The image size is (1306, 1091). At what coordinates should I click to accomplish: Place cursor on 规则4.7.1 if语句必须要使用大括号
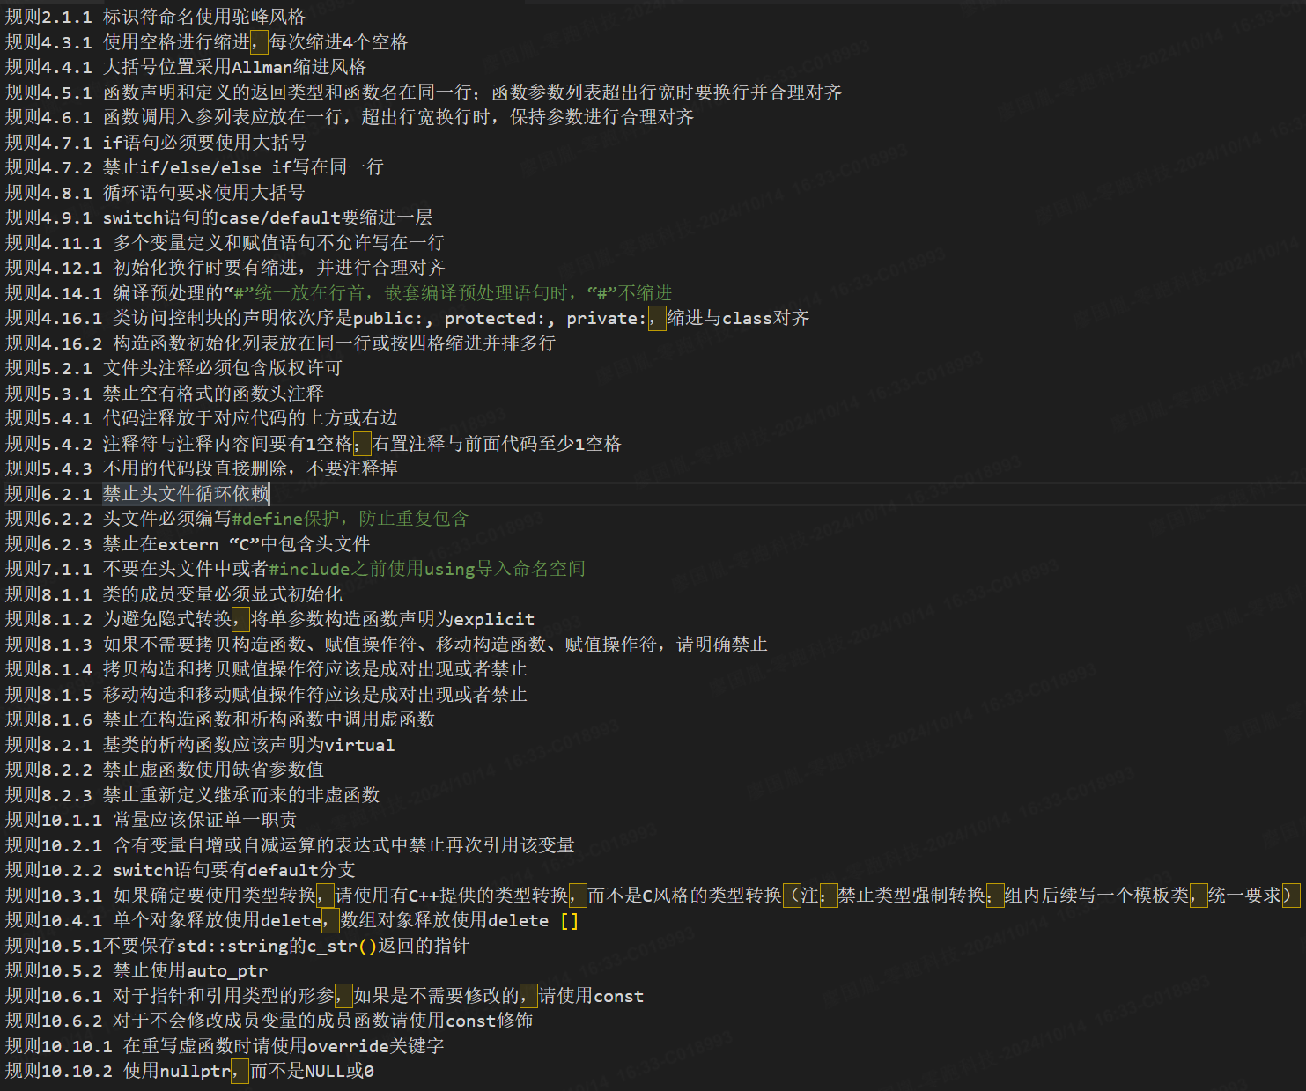tap(156, 143)
